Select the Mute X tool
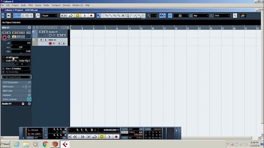264x148 pixels. [123, 16]
